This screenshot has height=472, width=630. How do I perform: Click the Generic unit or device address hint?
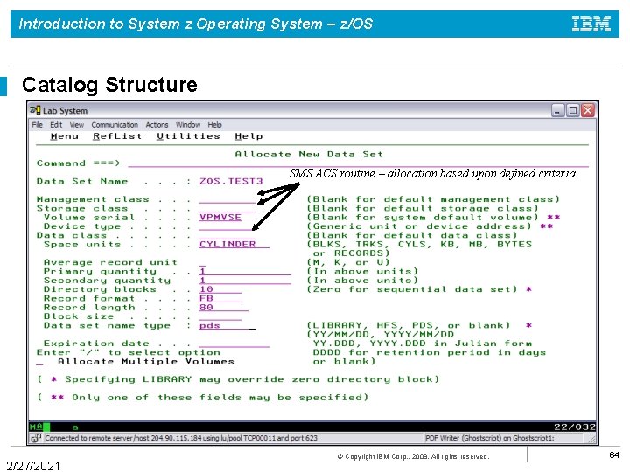[x=419, y=226]
